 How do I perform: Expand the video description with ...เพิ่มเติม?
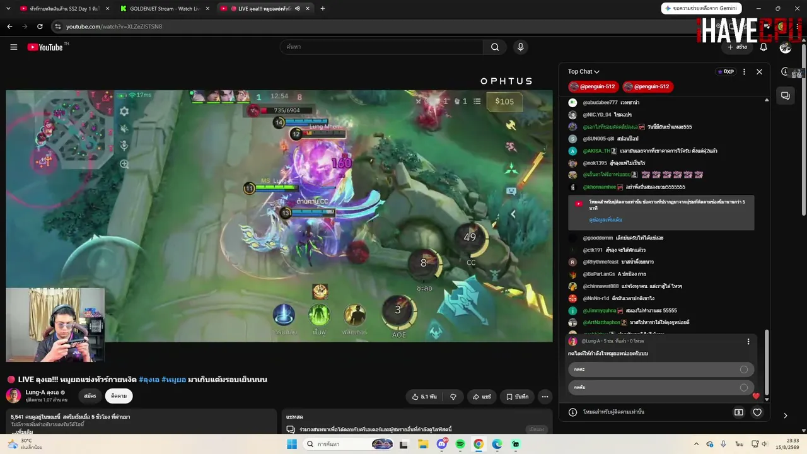click(x=21, y=431)
